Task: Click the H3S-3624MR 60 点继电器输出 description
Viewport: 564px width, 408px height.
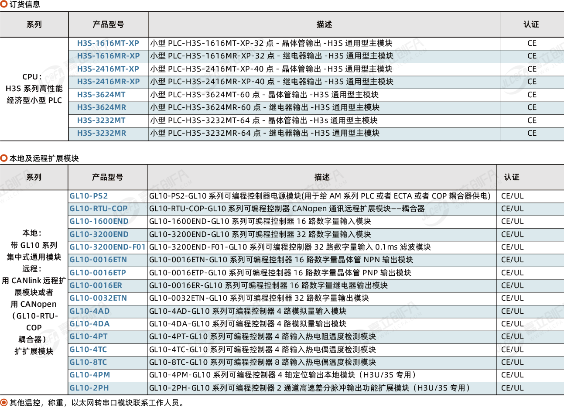Action: (265, 107)
